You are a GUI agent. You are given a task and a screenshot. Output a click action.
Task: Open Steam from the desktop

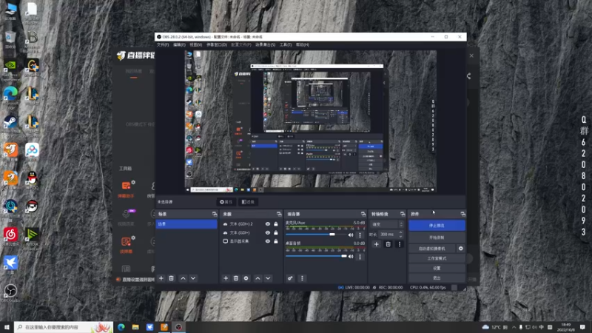pos(10,124)
